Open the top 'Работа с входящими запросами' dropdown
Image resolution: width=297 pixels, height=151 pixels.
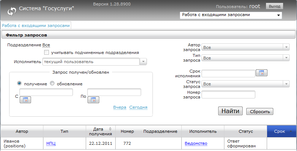[231, 15]
